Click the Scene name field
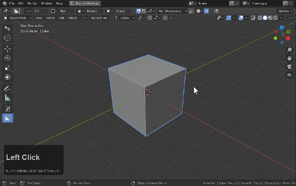Image resolution: width=296 pixels, height=186 pixels. [212, 3]
